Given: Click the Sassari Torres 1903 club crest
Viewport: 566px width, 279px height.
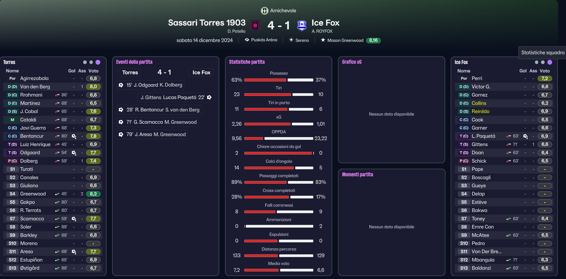Looking at the screenshot, I should coord(255,25).
